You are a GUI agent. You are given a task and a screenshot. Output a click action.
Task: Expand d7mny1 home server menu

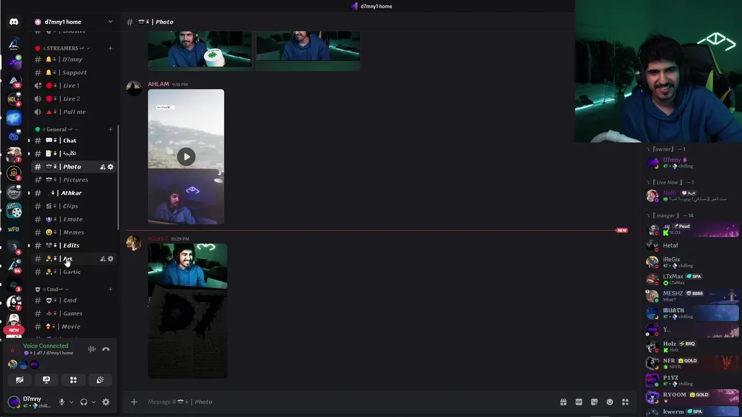pyautogui.click(x=110, y=22)
